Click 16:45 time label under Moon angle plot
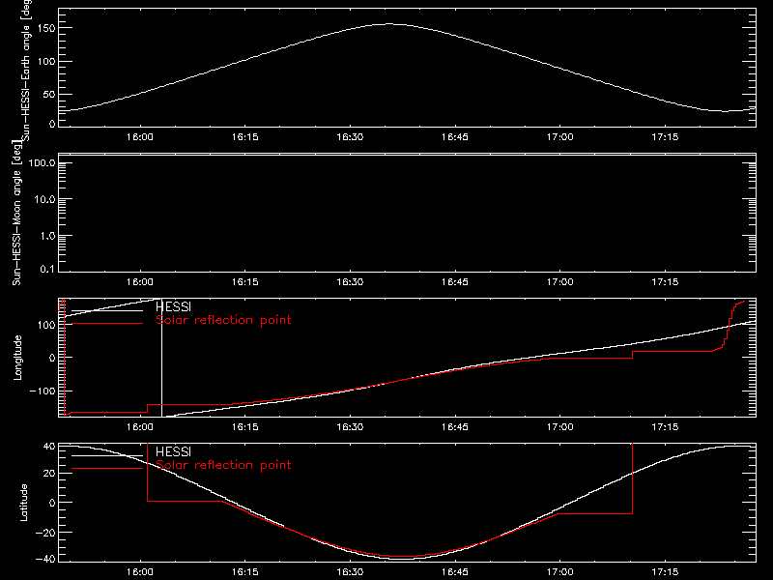Image resolution: width=773 pixels, height=580 pixels. click(x=455, y=282)
